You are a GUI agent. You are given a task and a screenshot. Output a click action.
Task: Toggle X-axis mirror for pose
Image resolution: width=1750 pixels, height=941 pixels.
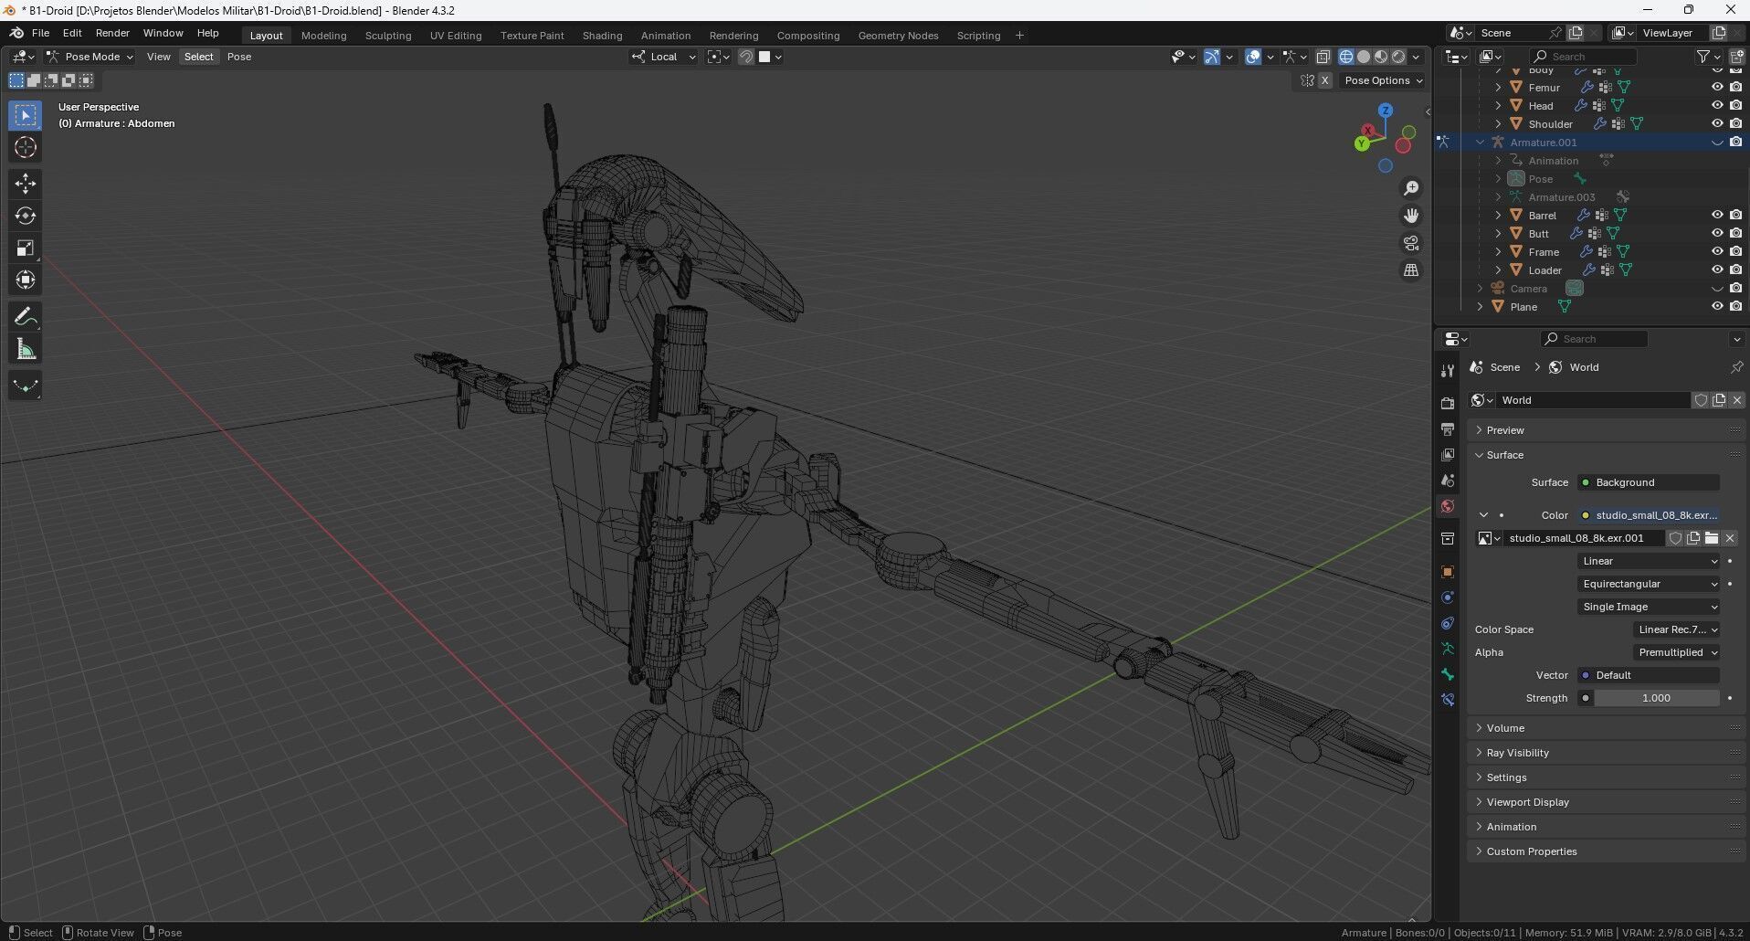pos(1324,80)
